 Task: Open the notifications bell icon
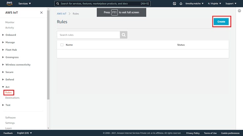(x=181, y=4)
